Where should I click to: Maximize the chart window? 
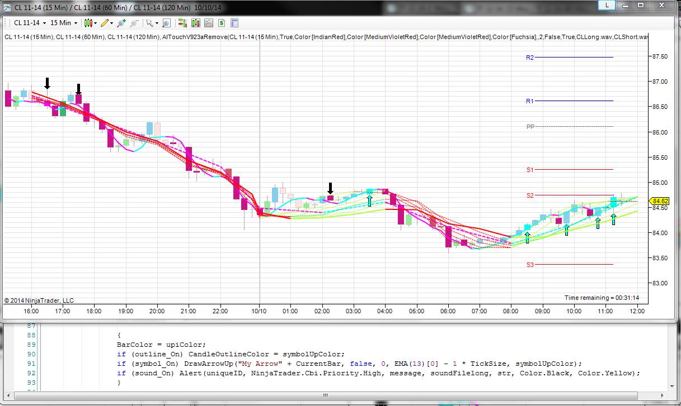[x=641, y=5]
